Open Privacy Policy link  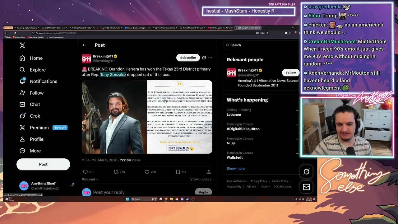tap(259, 181)
